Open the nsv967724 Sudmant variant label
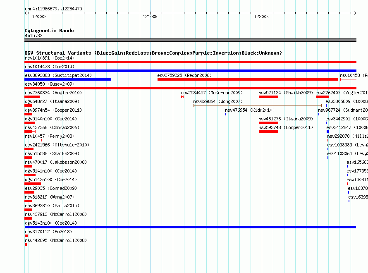Screen dimensions: 368x273 343,110
